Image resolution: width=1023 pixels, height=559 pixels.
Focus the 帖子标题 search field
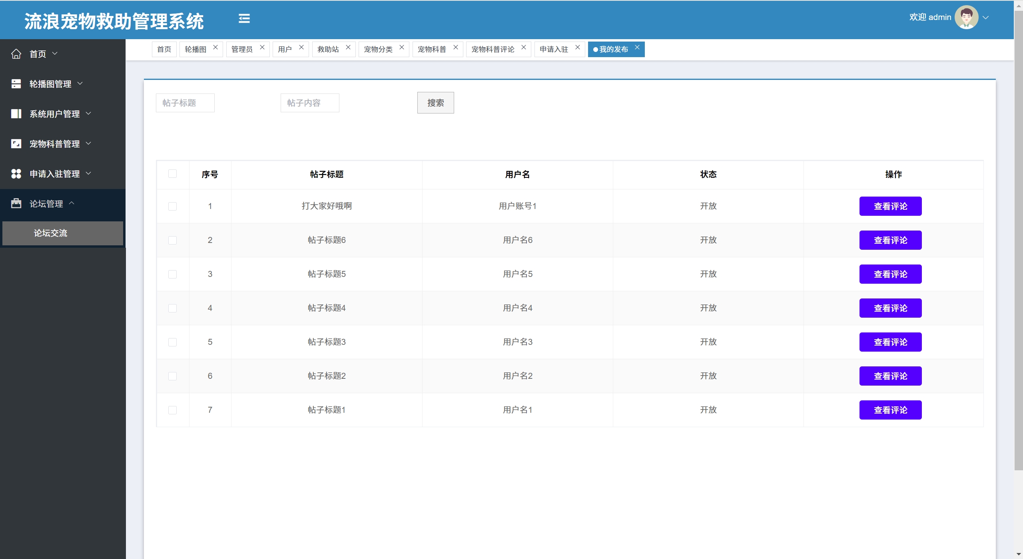pyautogui.click(x=185, y=103)
